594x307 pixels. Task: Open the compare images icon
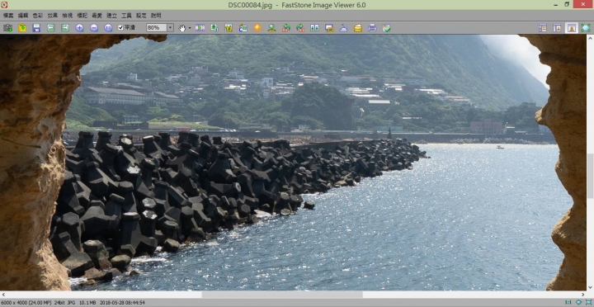(x=315, y=28)
